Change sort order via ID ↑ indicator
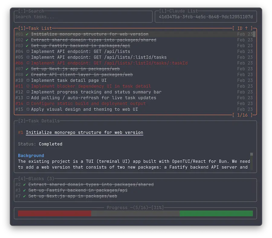Screen dimensions: 272x238 (x=242, y=28)
